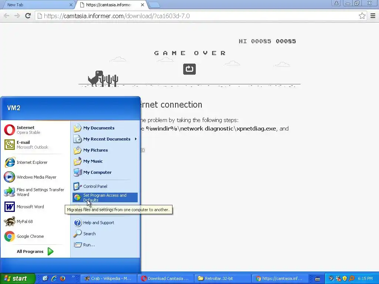Open Control Panel

coord(105,186)
